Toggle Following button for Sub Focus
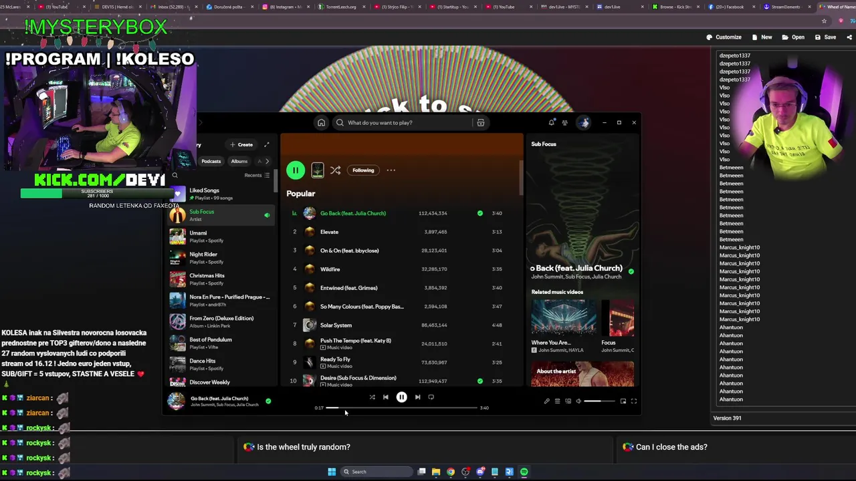The height and width of the screenshot is (481, 856). pyautogui.click(x=363, y=170)
